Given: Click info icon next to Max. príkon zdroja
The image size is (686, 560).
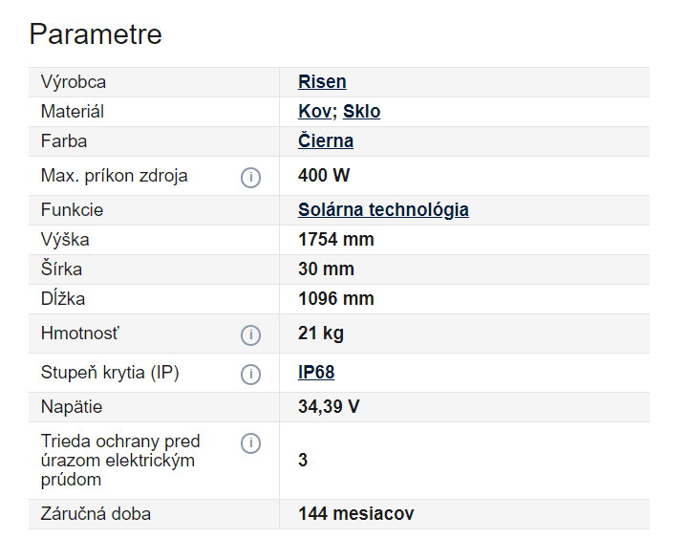Looking at the screenshot, I should [x=250, y=177].
